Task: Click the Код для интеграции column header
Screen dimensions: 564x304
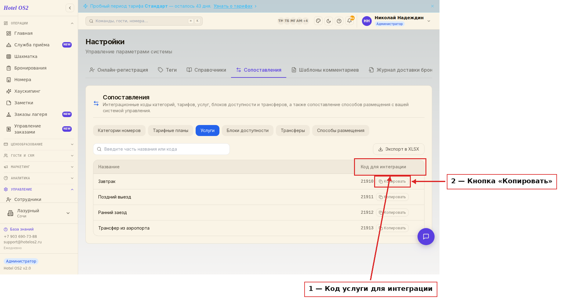Action: (383, 167)
